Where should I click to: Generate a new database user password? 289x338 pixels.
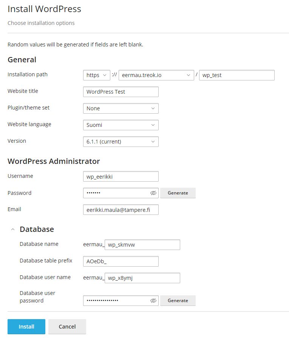(178, 301)
